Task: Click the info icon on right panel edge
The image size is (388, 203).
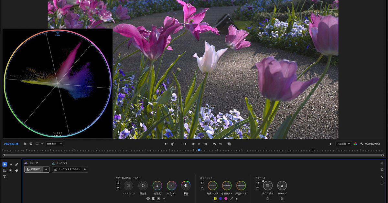Action: click(382, 183)
